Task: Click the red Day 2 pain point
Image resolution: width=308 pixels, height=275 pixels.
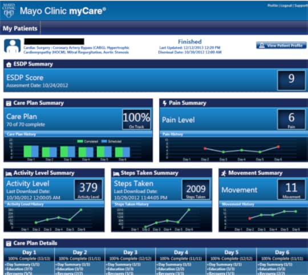Action: point(205,149)
